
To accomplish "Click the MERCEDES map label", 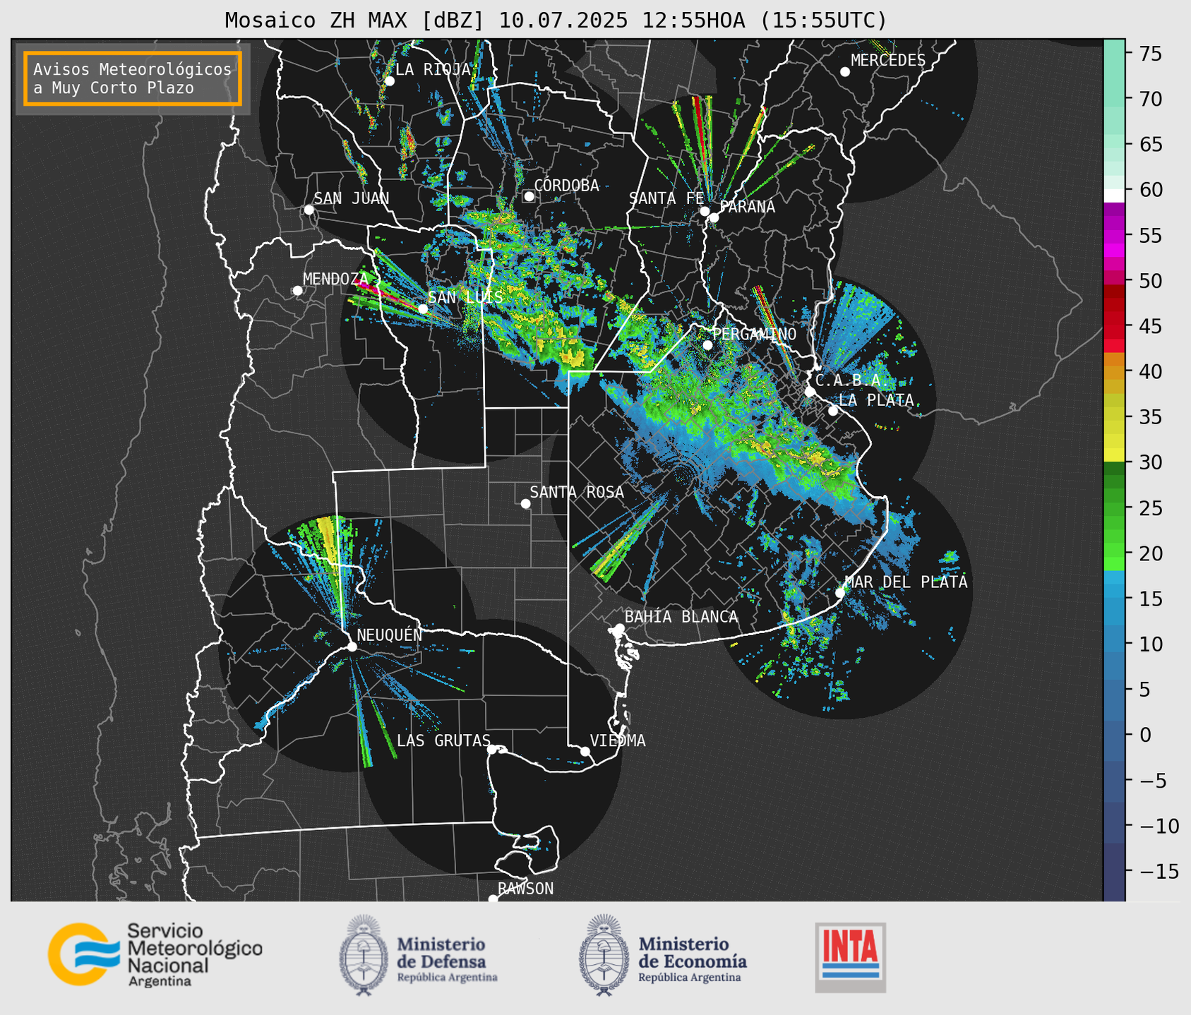I will (x=888, y=61).
